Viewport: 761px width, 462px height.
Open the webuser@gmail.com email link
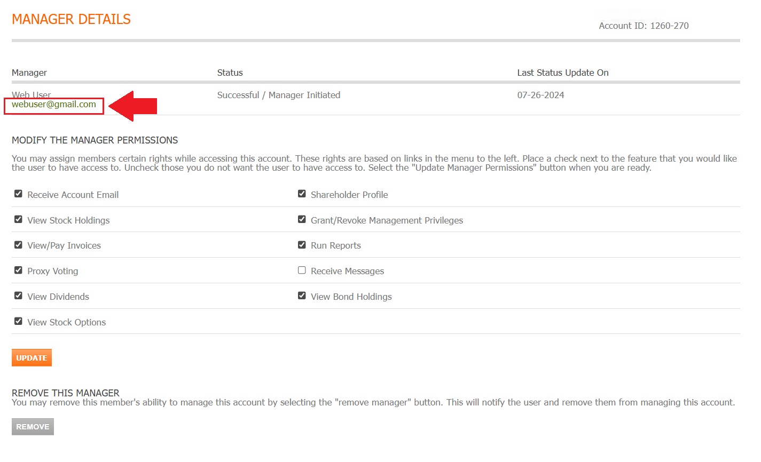pyautogui.click(x=54, y=105)
